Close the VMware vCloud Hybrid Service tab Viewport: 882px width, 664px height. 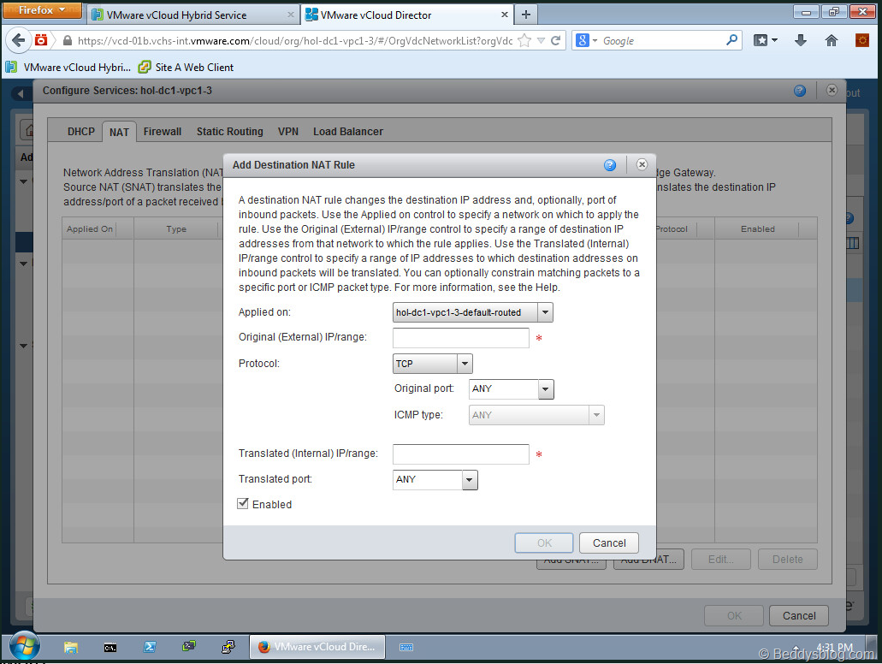[x=290, y=15]
